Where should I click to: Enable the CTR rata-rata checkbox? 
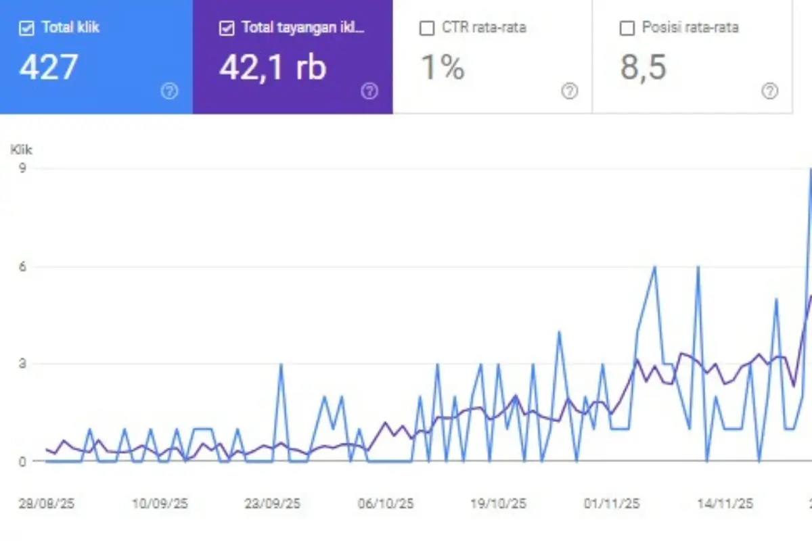(x=427, y=28)
